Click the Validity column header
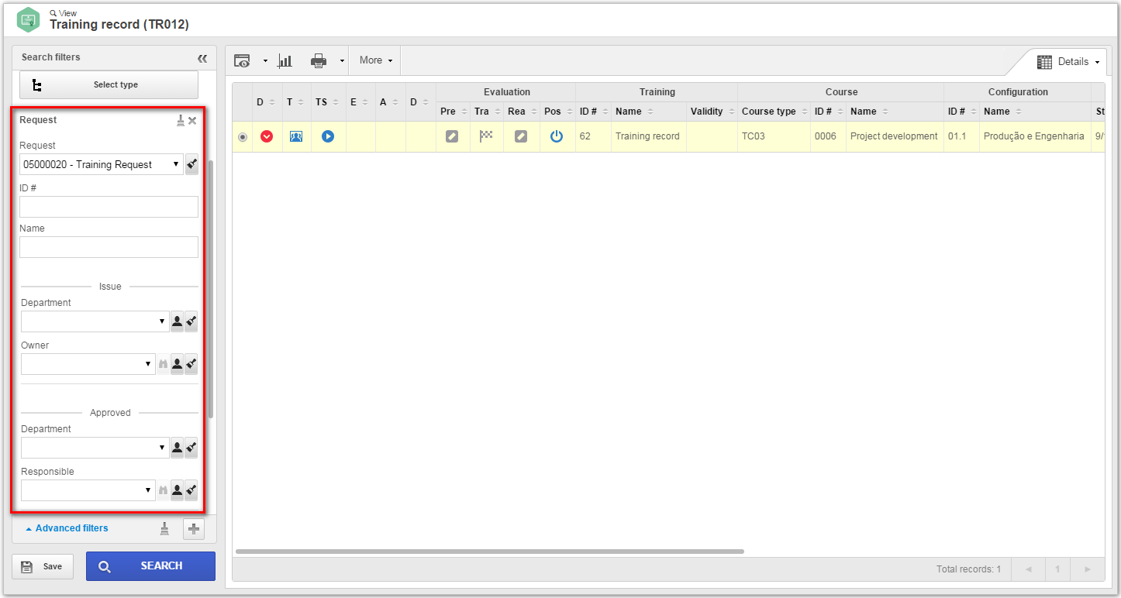Screen dimensions: 1121x598 coord(712,112)
